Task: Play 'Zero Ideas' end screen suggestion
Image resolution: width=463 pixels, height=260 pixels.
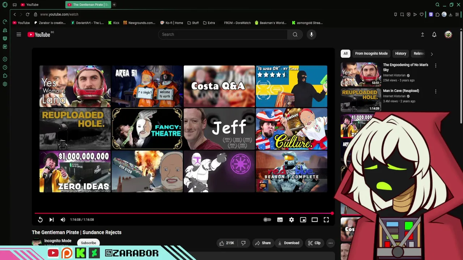Action: point(75,172)
